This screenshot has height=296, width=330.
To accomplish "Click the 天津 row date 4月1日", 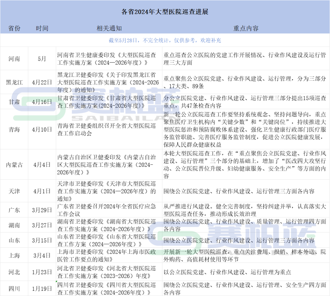I will (43, 191).
